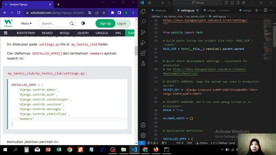Open Testing flask view
This screenshot has height=155, width=276.
pos(143,63)
